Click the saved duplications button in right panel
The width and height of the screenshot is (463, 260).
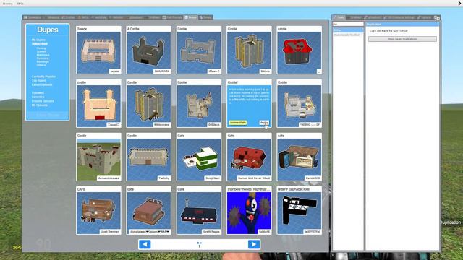402,39
